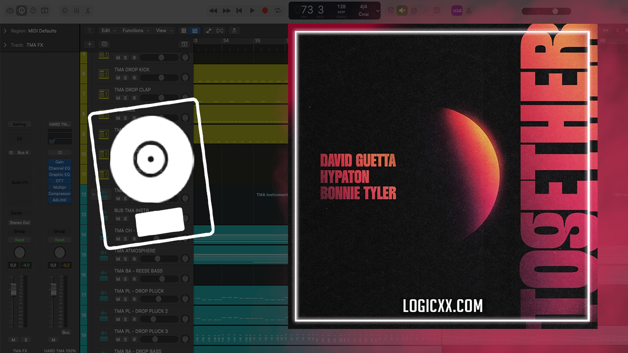Open the Channel EQ plugin slot
Screen dimensions: 628x353
pyautogui.click(x=59, y=168)
